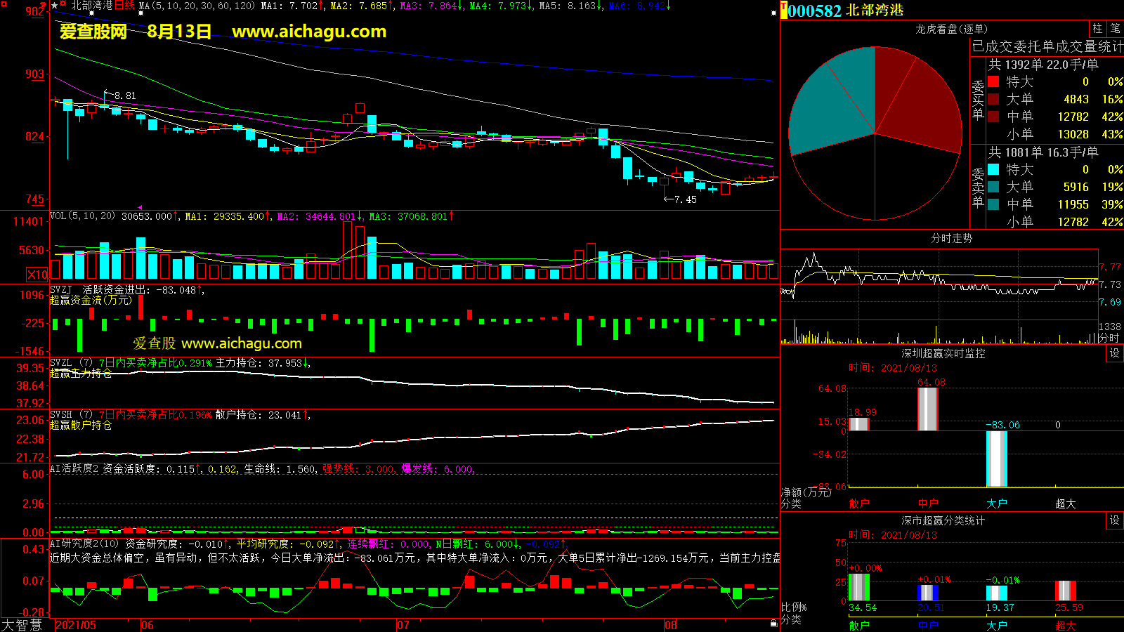Click the 07 month marker on time axis
The width and height of the screenshot is (1124, 632).
click(403, 625)
